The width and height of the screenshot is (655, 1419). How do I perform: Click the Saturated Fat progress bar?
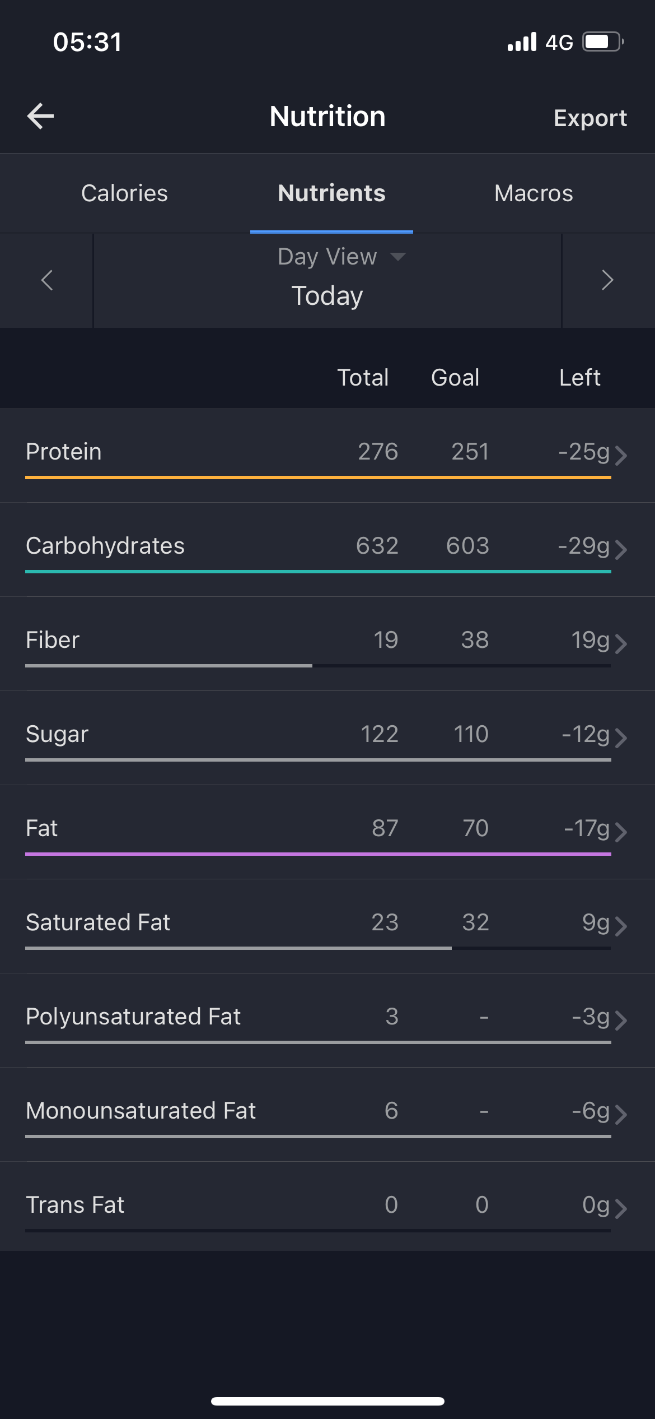point(318,948)
